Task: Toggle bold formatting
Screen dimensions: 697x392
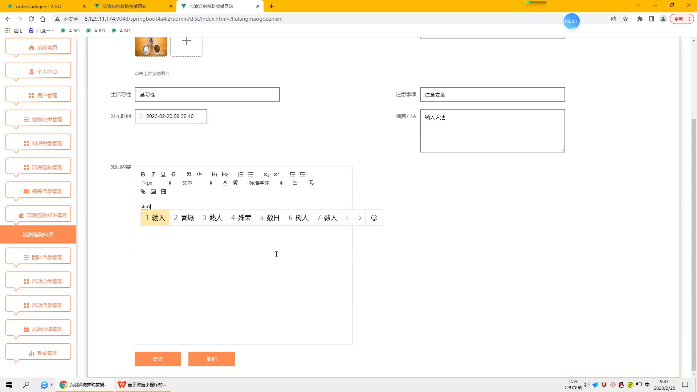Action: [143, 174]
